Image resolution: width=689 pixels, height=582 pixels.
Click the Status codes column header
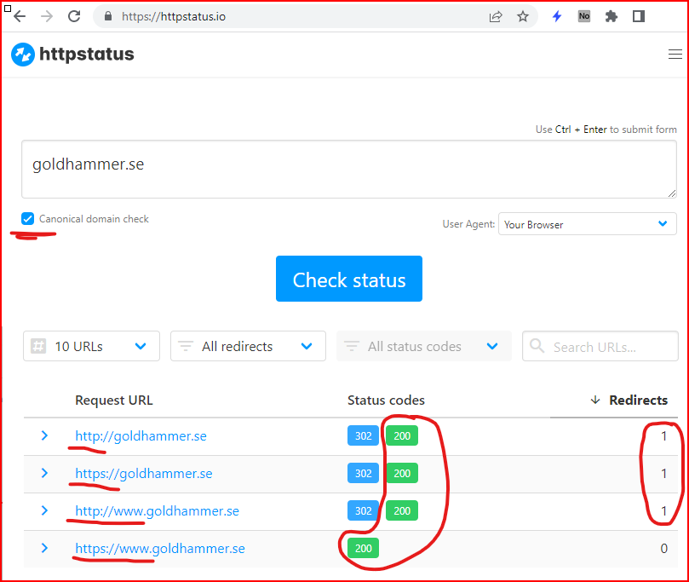(386, 400)
